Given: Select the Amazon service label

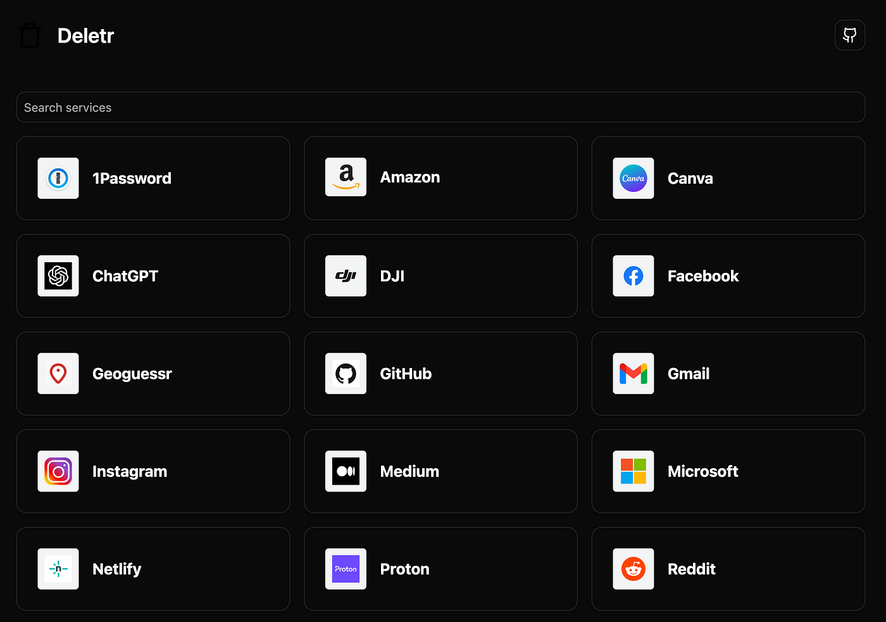Looking at the screenshot, I should 410,177.
